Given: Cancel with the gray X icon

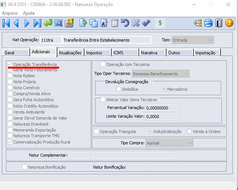Looking at the screenshot, I should coord(136,23).
